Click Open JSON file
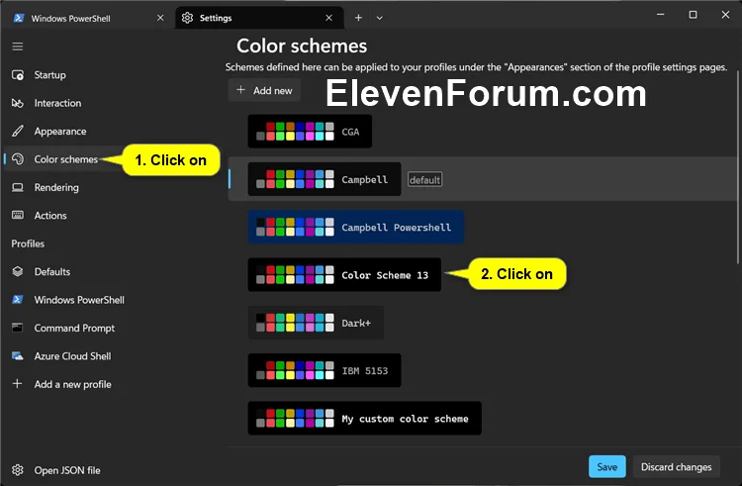 pos(114,470)
